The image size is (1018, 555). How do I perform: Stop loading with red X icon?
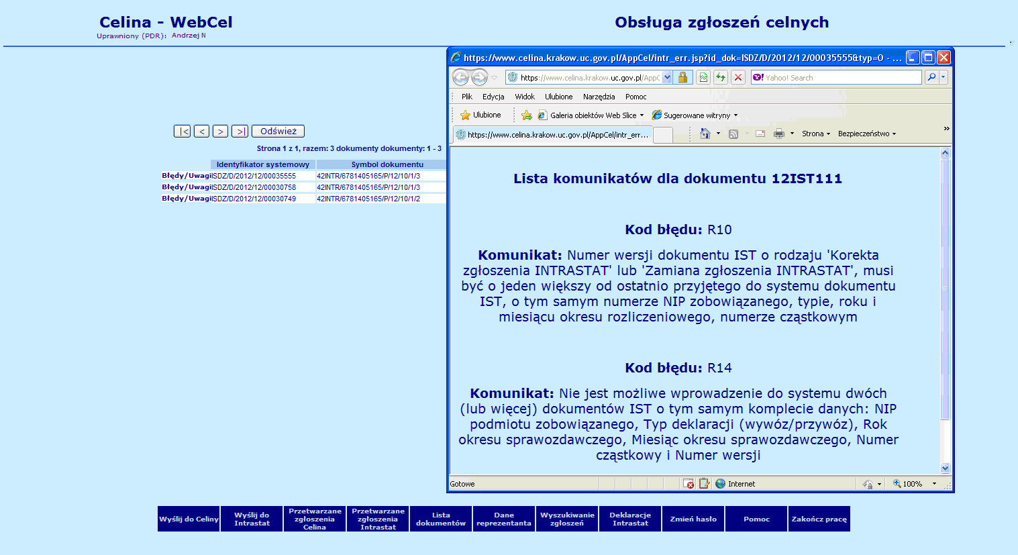(738, 77)
